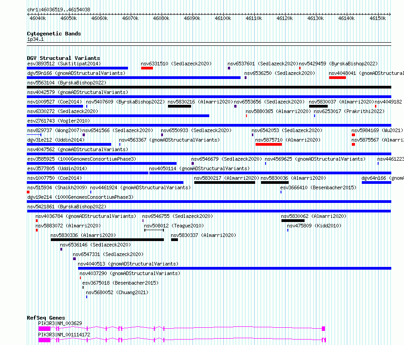The width and height of the screenshot is (404, 345).
Task: Click the nsv5429459 (ByrskaBishop2022) label
Action: coord(338,64)
